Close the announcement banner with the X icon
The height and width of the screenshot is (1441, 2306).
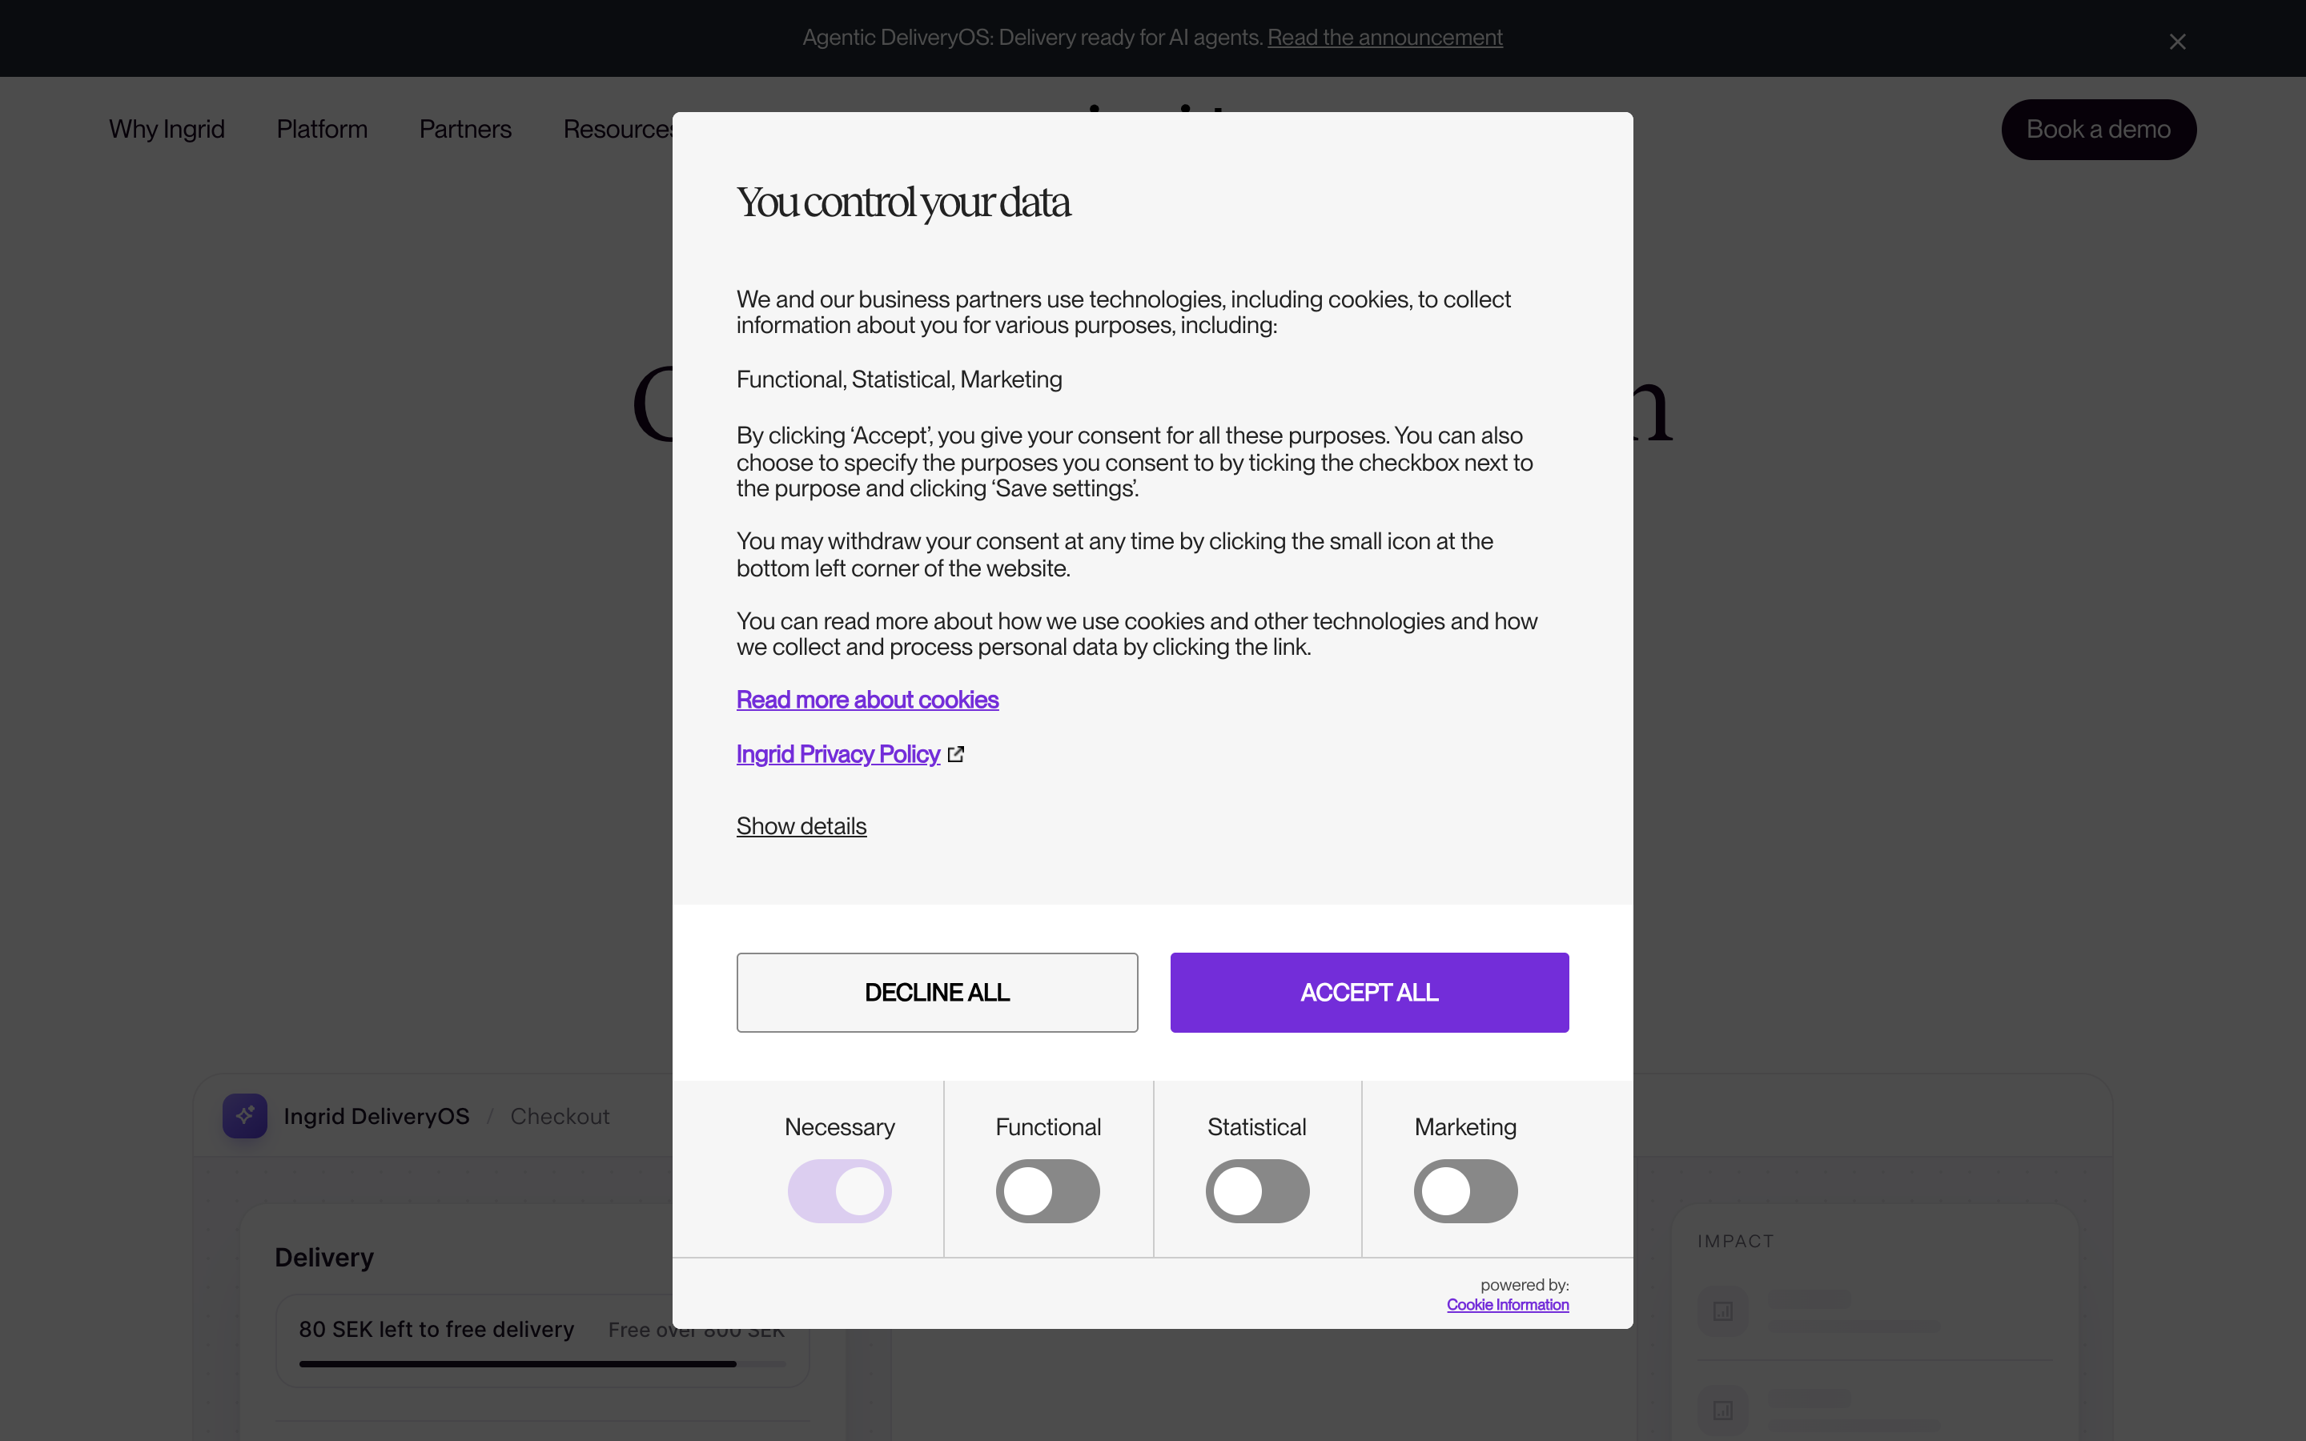click(x=2176, y=41)
